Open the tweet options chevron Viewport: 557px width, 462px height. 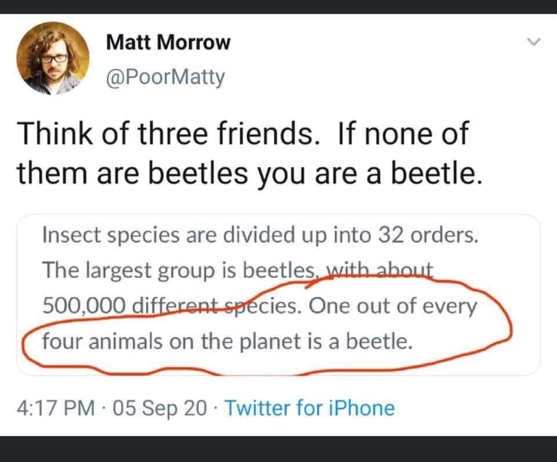point(533,43)
